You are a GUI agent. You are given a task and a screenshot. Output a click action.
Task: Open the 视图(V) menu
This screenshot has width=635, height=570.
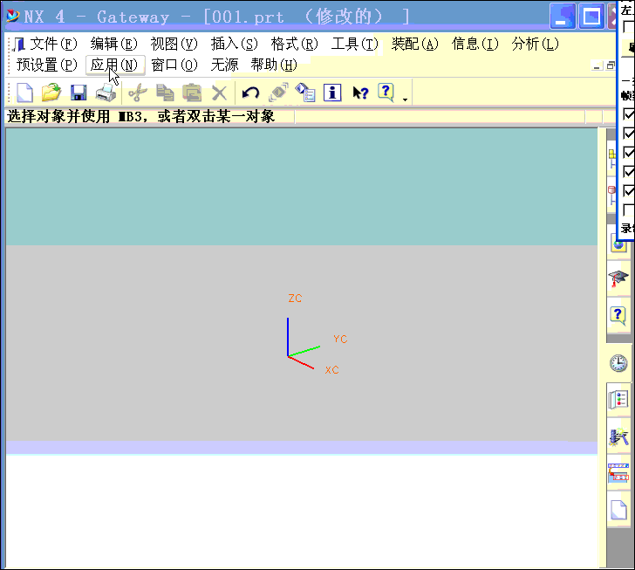(x=174, y=44)
